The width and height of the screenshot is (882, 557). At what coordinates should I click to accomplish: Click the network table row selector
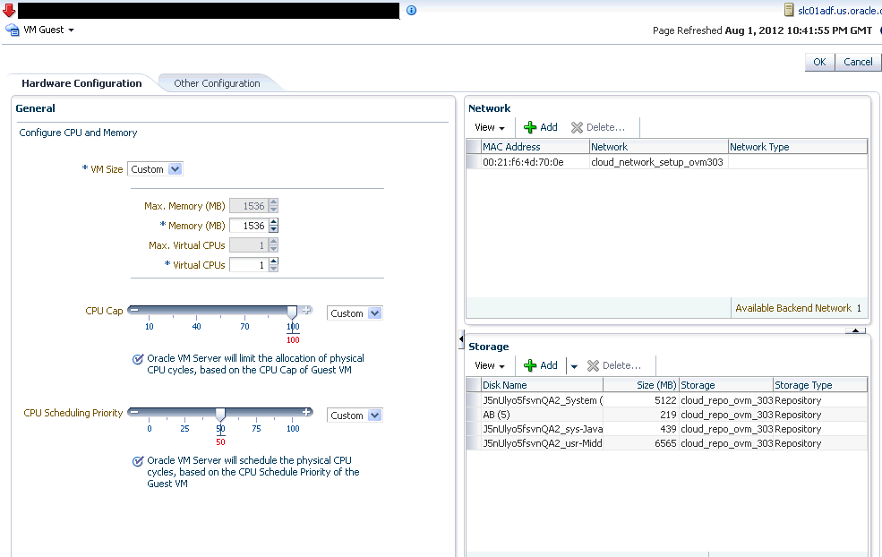click(x=474, y=162)
